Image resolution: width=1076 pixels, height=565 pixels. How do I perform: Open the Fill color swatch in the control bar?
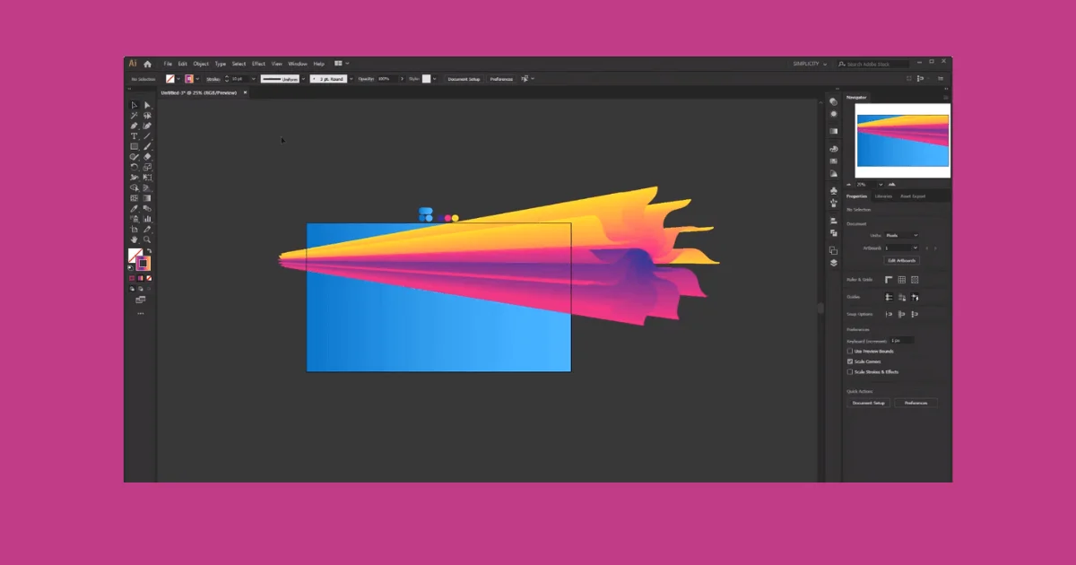(169, 78)
